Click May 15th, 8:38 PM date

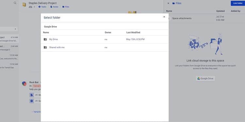point(135,39)
